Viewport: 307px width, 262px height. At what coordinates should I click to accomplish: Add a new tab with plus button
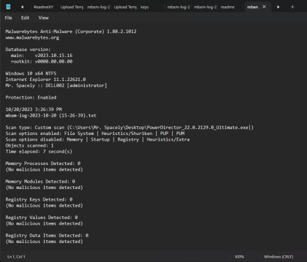(292, 7)
